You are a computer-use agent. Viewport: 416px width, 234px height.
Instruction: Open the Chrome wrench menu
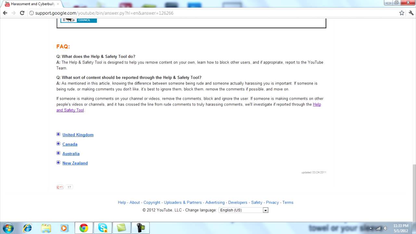410,13
